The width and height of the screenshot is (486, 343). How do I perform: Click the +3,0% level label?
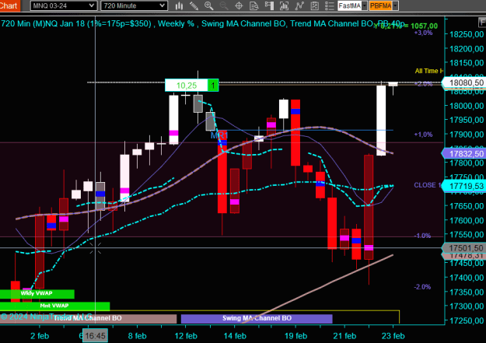(423, 33)
